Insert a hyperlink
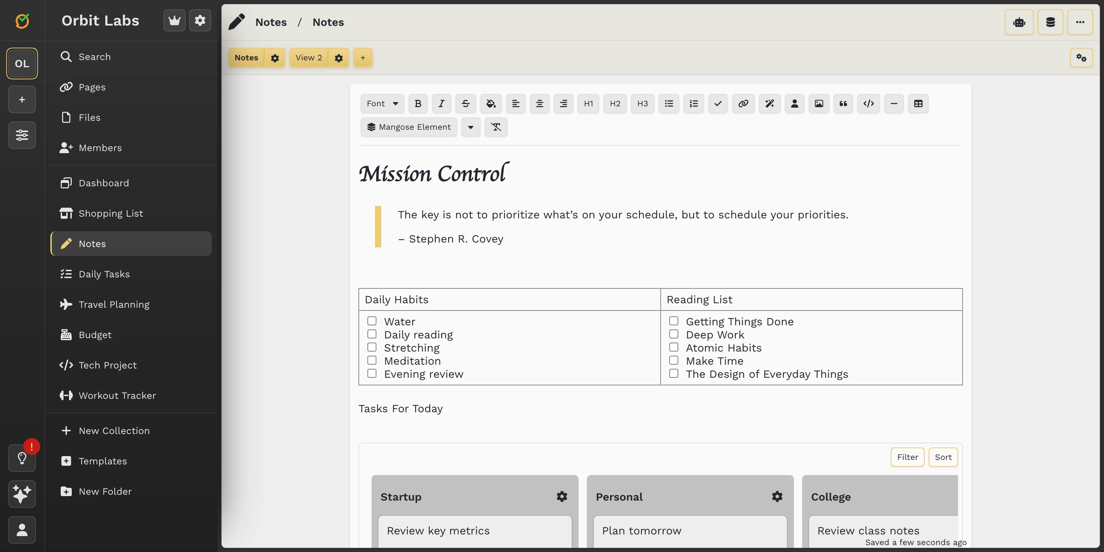 click(743, 103)
